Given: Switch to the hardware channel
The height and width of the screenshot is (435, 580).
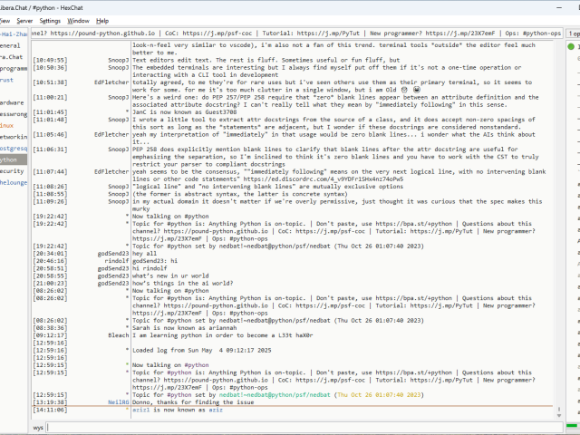Looking at the screenshot, I should 12,102.
